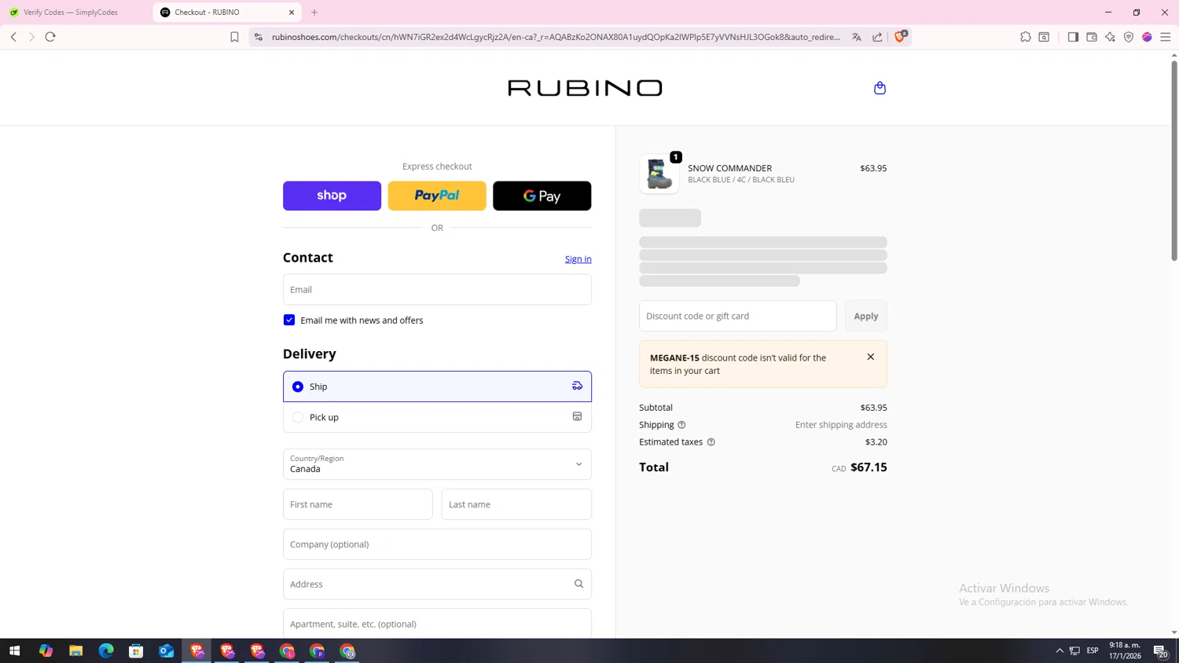This screenshot has height=663, width=1179.
Task: Expand the Country/Region Canada dropdown
Action: click(437, 464)
